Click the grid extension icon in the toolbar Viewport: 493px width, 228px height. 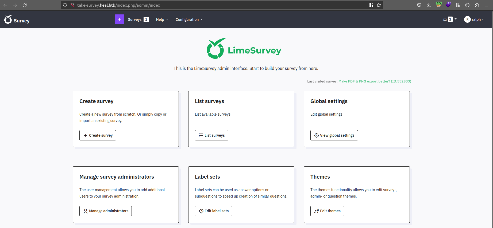click(458, 5)
